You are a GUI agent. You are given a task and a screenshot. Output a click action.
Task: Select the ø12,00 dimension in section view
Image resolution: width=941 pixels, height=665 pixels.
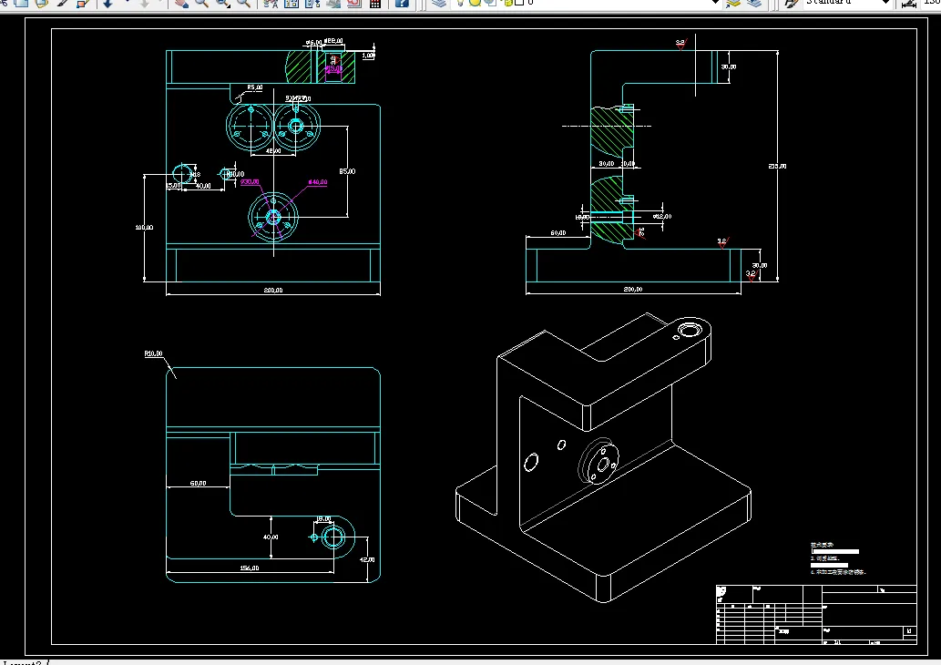662,216
